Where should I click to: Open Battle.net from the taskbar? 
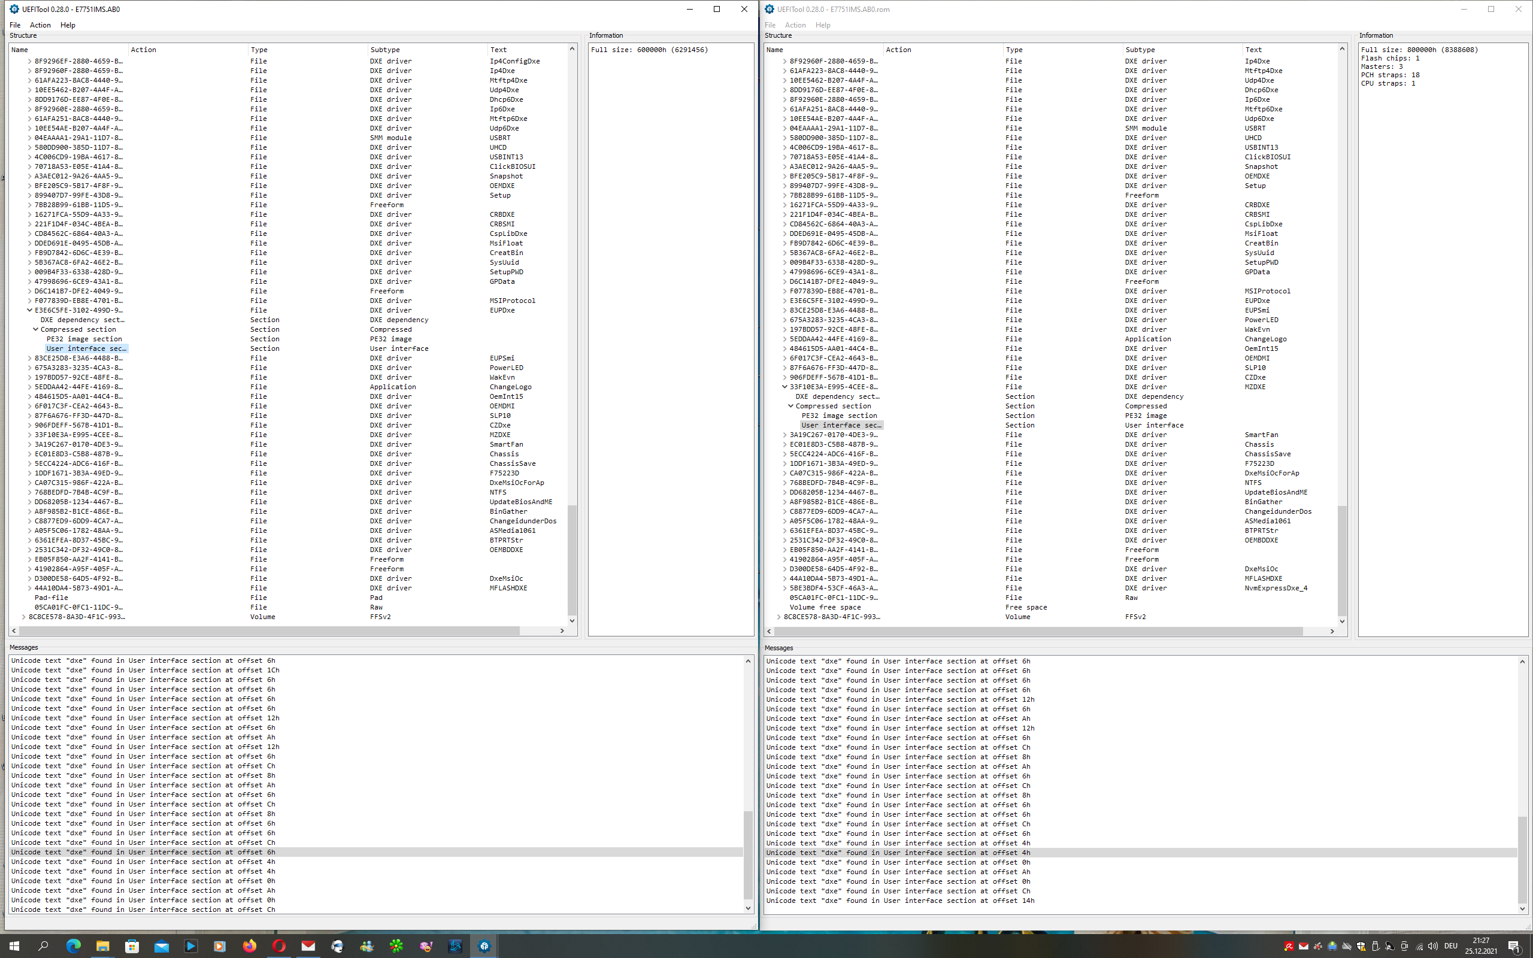point(456,946)
